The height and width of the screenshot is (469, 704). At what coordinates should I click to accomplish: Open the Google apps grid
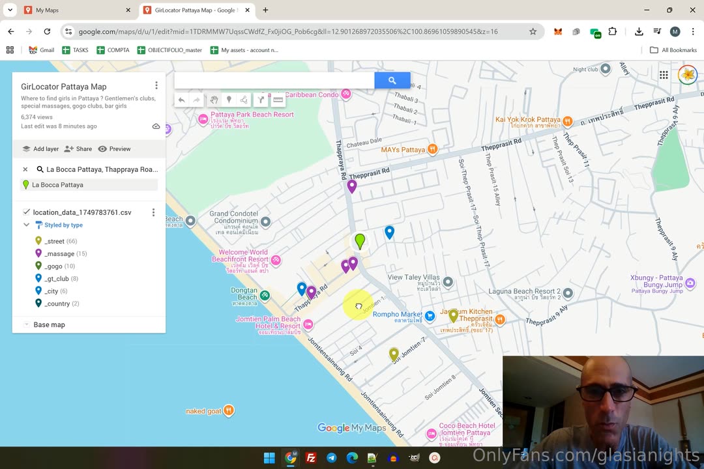point(664,75)
